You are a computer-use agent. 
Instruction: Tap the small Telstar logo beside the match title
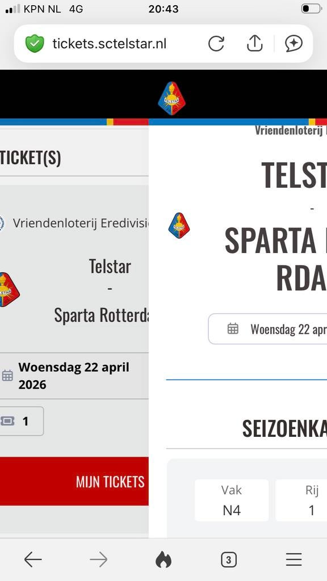pyautogui.click(x=179, y=225)
